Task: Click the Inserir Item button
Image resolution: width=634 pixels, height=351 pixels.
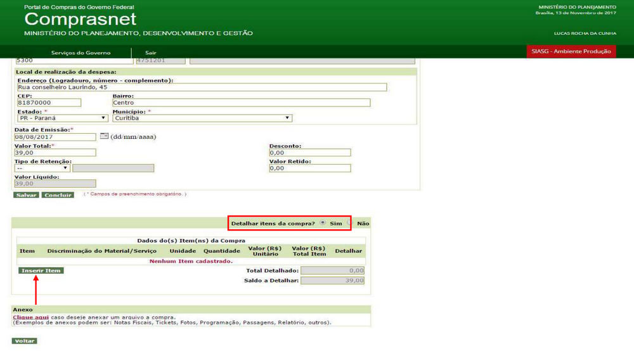Action: [41, 271]
